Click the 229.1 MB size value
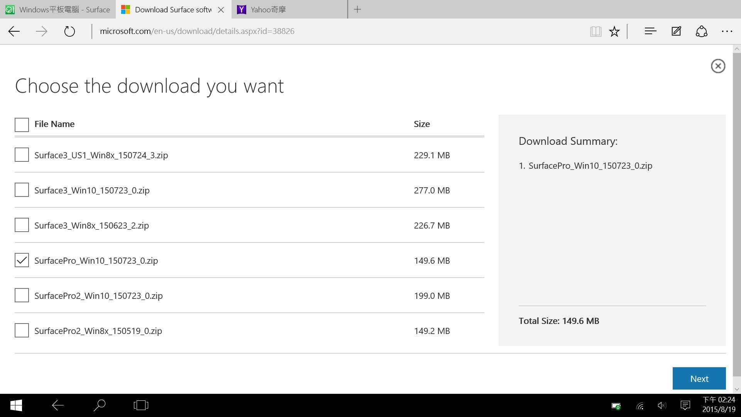The width and height of the screenshot is (741, 417). click(x=432, y=155)
